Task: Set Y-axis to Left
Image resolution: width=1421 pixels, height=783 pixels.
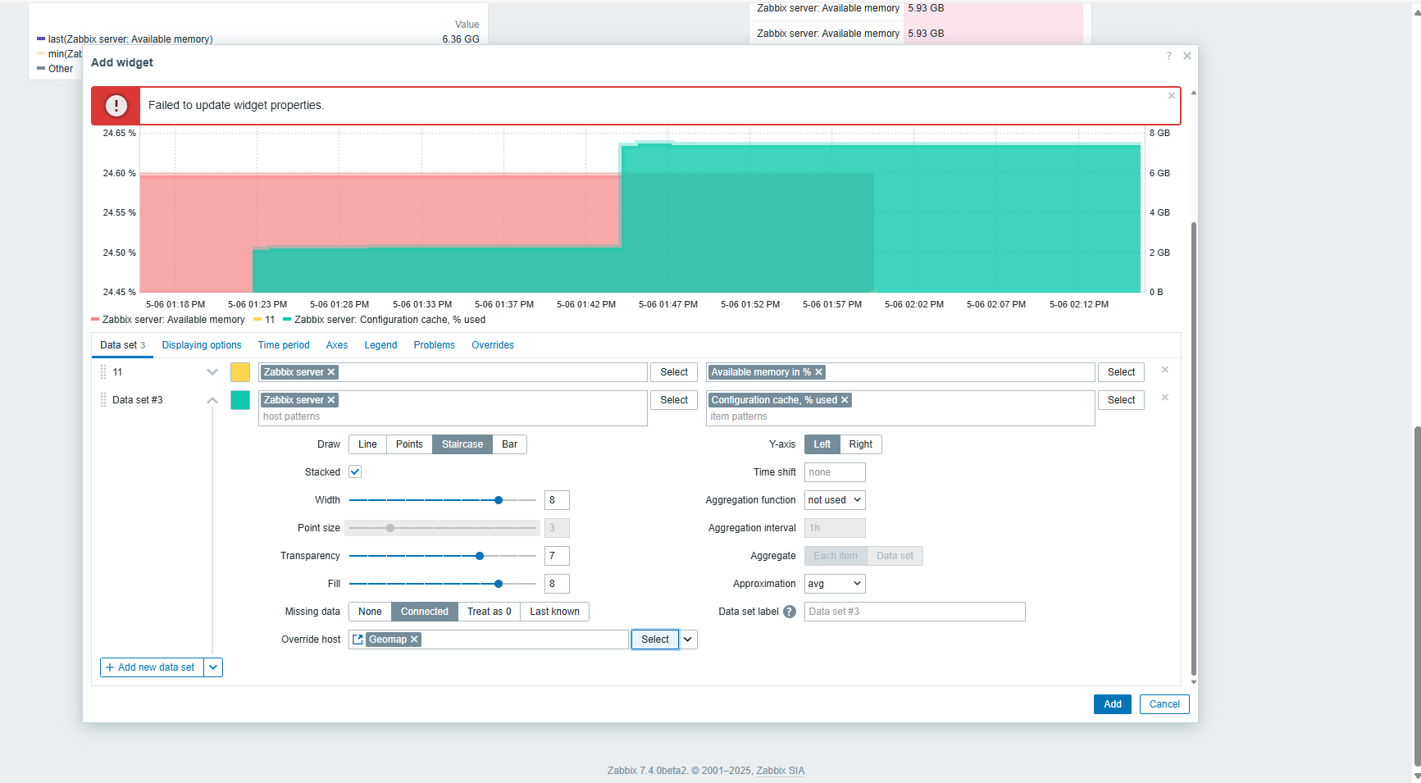Action: [x=822, y=444]
